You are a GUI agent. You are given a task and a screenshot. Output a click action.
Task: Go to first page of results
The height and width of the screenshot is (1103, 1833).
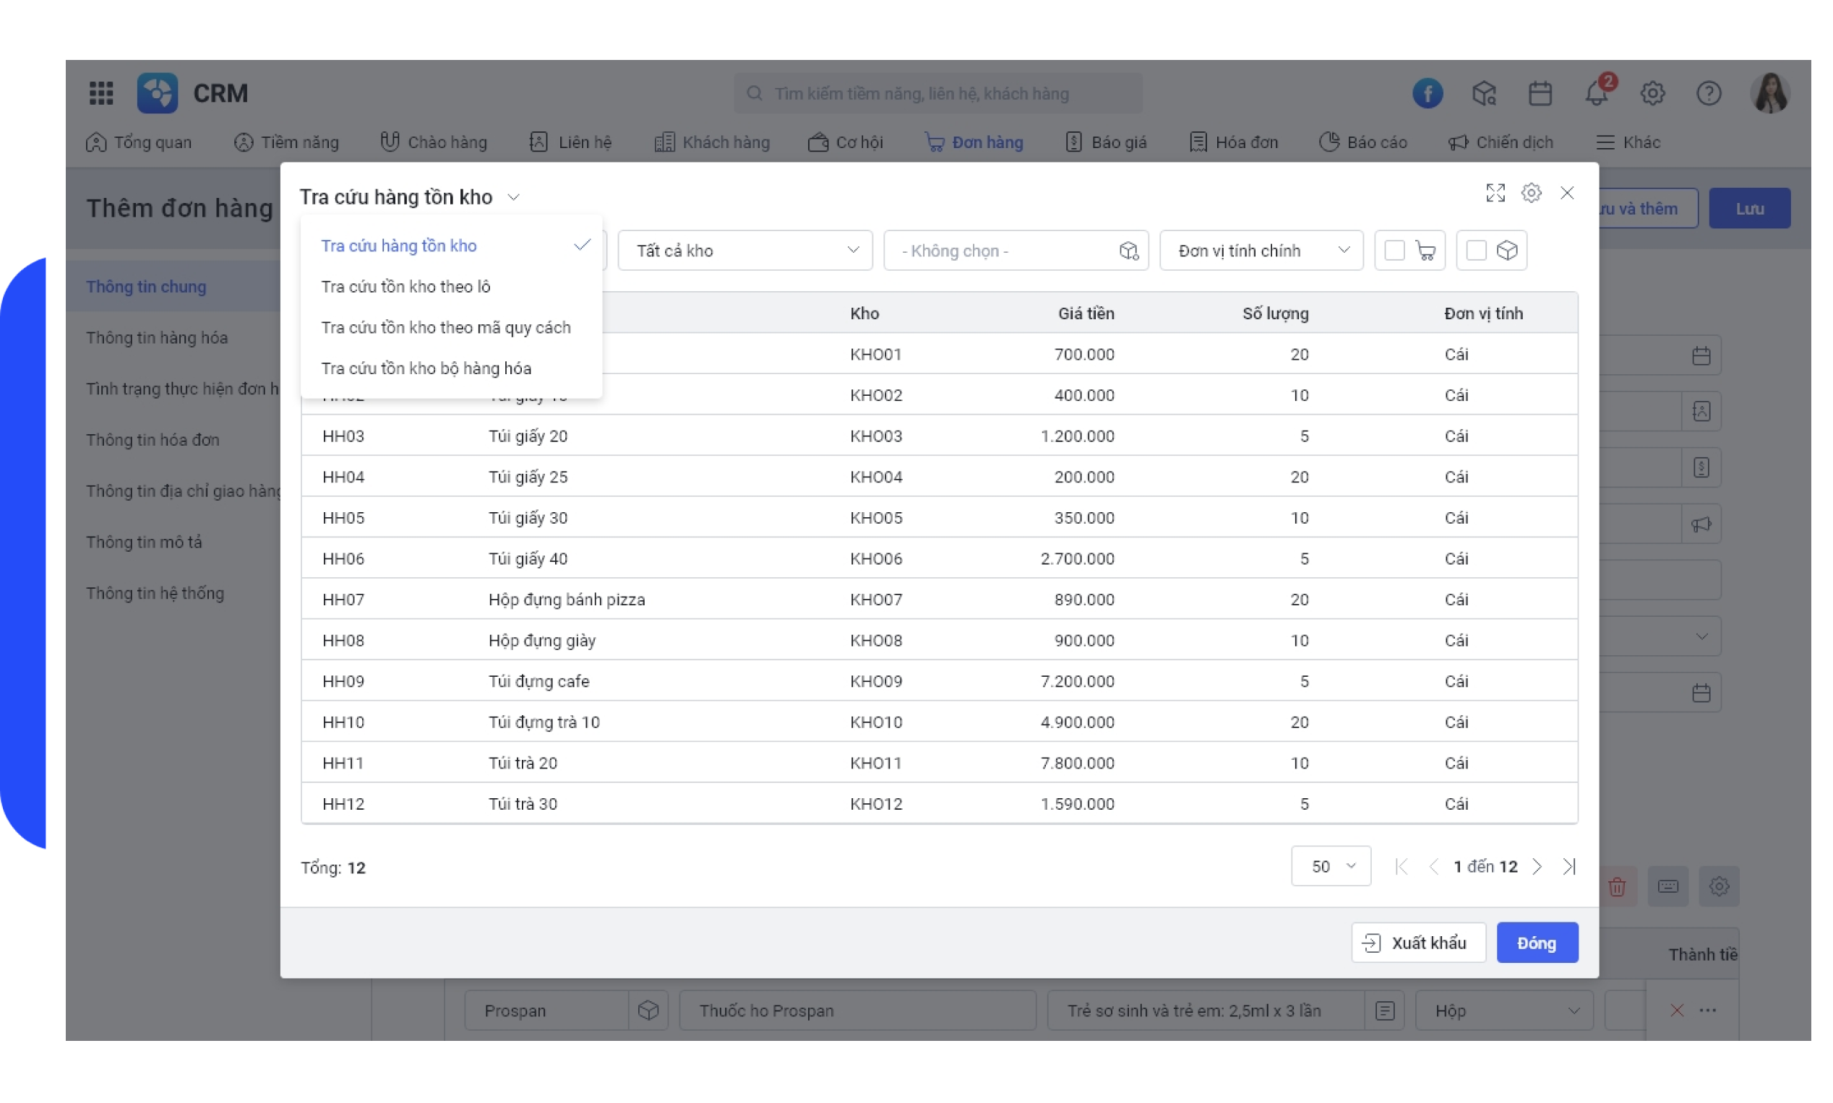click(1401, 866)
